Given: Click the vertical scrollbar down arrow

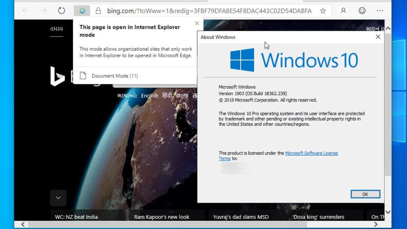Looking at the screenshot, I should click(388, 212).
